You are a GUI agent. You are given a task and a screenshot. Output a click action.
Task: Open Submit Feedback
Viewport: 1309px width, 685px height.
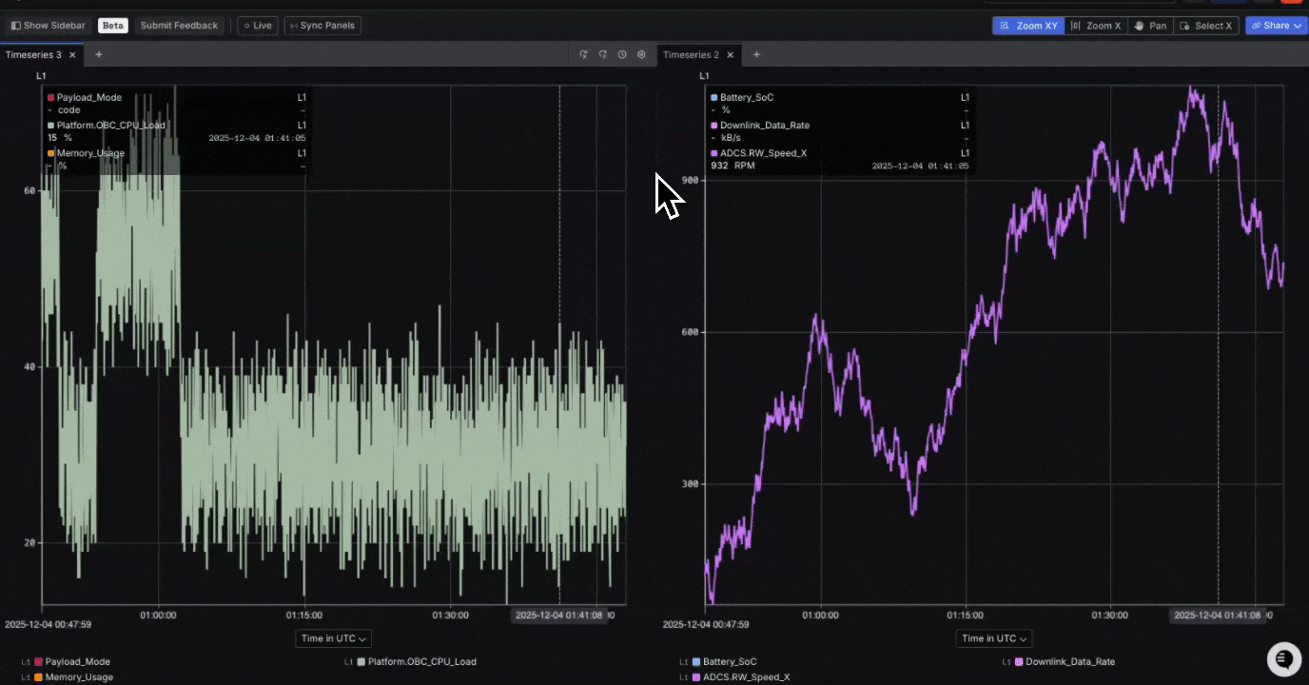[179, 26]
